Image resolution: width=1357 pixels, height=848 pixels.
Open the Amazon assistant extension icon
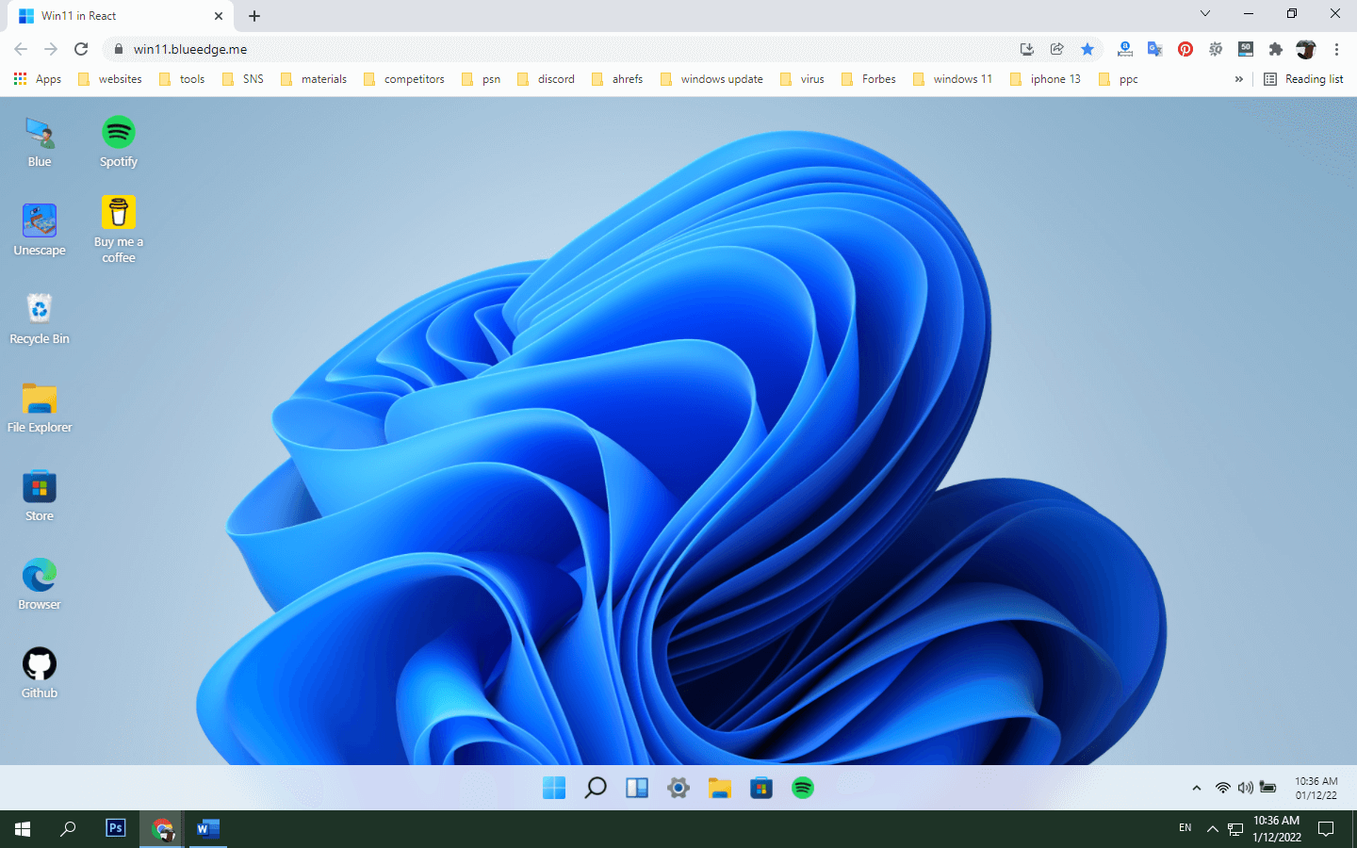[x=1125, y=49]
